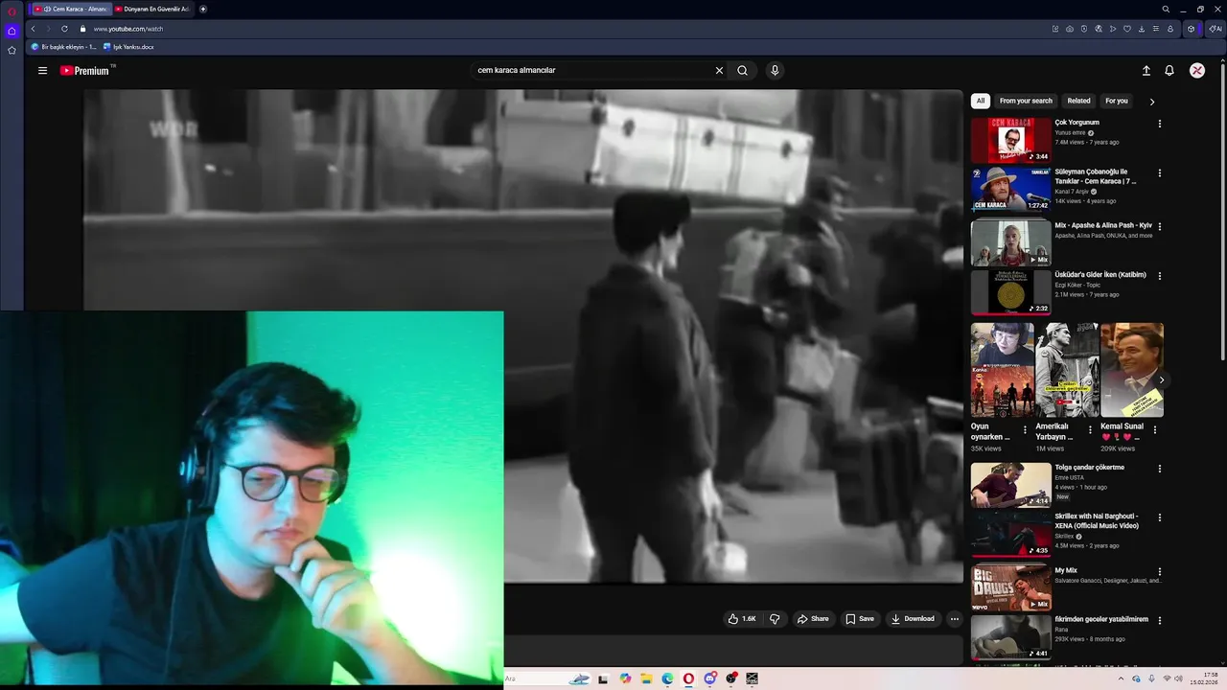Open the YouTube guide hamburger menu

[42, 70]
